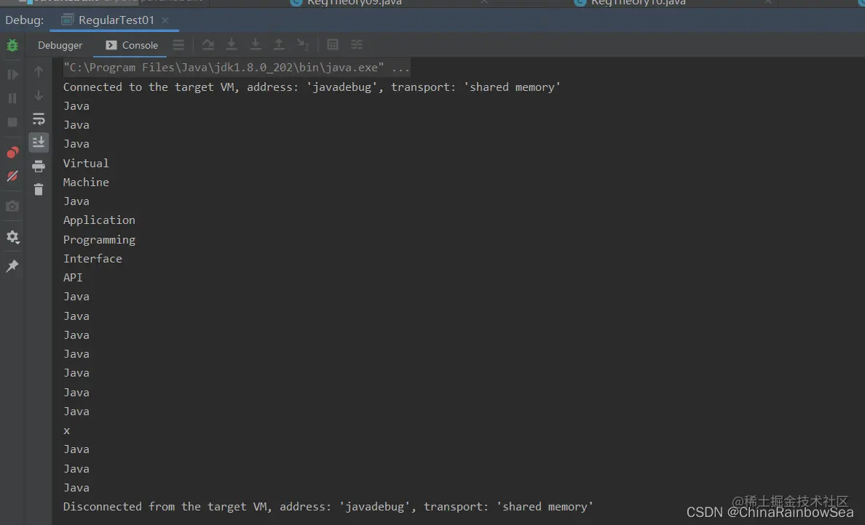Click the Application output line
Image resolution: width=865 pixels, height=525 pixels.
click(x=99, y=220)
